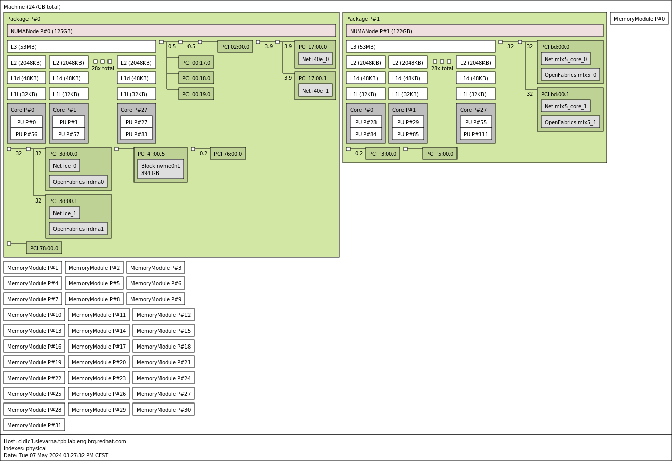The width and height of the screenshot is (672, 461).
Task: Click the PU P#56 processing unit
Action: coord(26,134)
